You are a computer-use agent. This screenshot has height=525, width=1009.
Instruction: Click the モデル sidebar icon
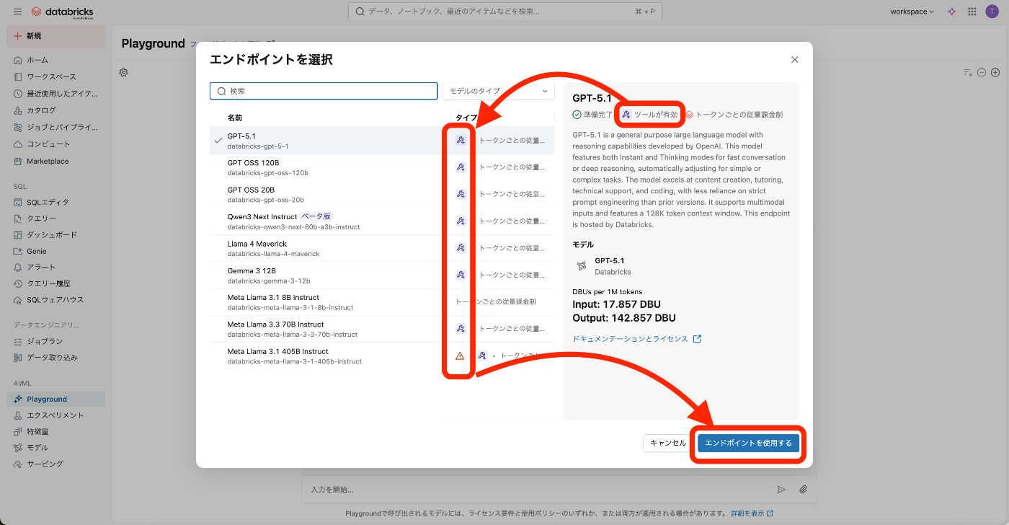[x=18, y=448]
